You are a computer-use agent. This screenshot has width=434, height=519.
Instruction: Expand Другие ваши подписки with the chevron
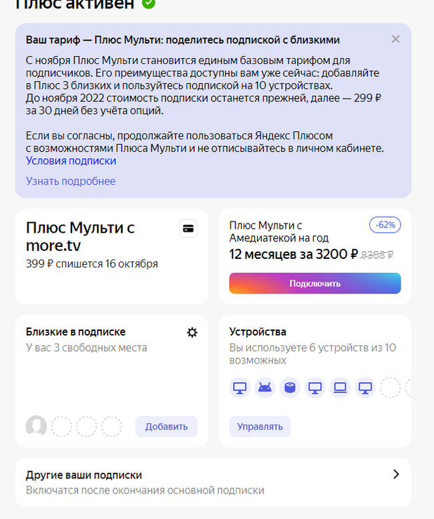click(396, 474)
